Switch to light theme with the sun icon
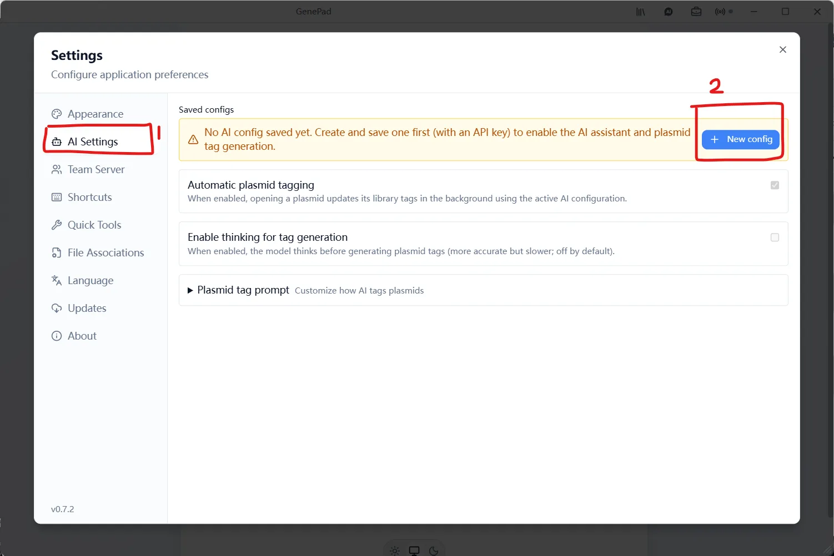Image resolution: width=834 pixels, height=556 pixels. (x=395, y=551)
